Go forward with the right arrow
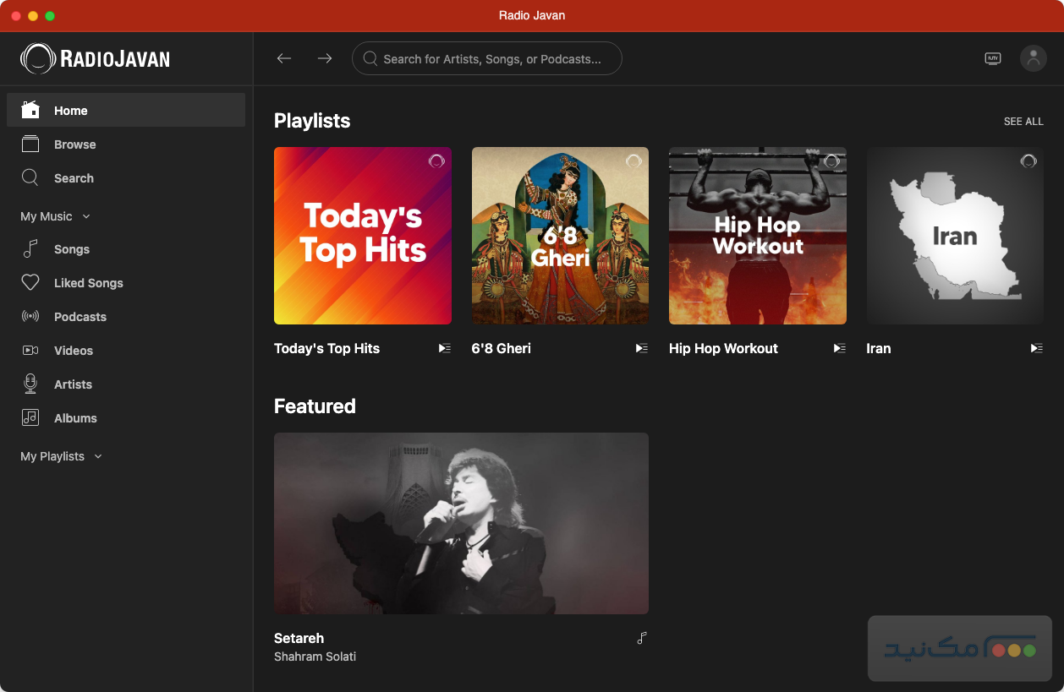 [325, 58]
